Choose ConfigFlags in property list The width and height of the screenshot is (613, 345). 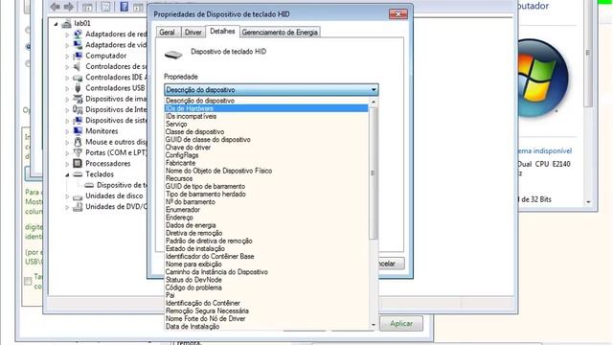pyautogui.click(x=266, y=155)
